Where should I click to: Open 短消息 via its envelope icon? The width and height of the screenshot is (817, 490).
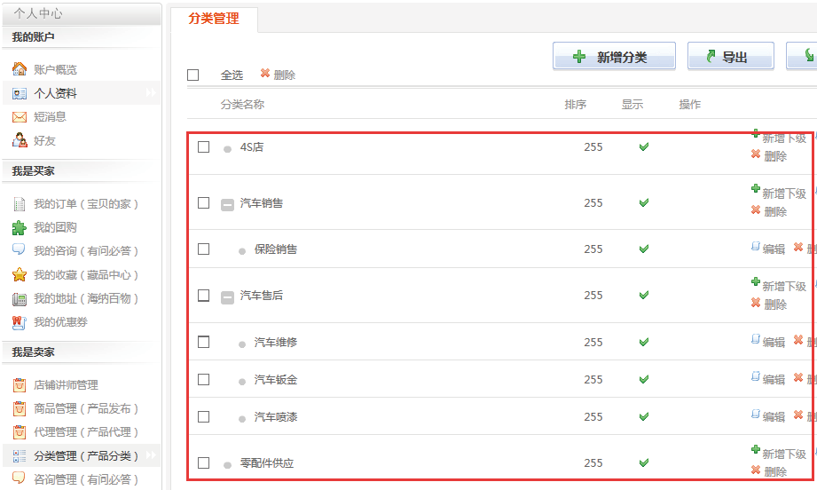20,117
